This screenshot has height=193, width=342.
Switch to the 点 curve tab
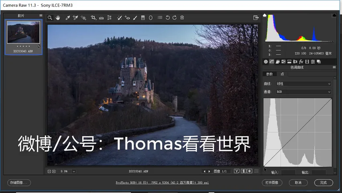point(282,74)
